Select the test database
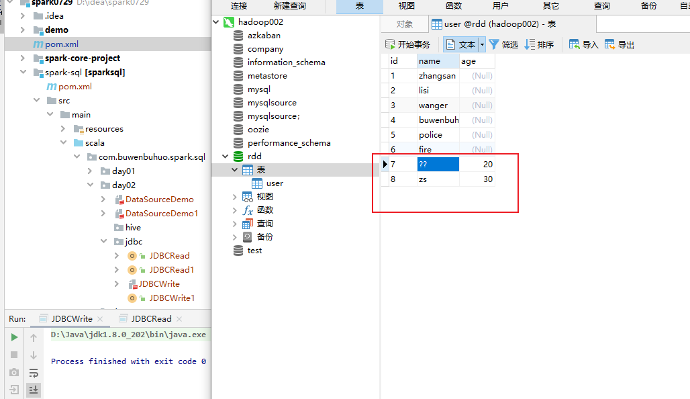The image size is (690, 399). [254, 251]
